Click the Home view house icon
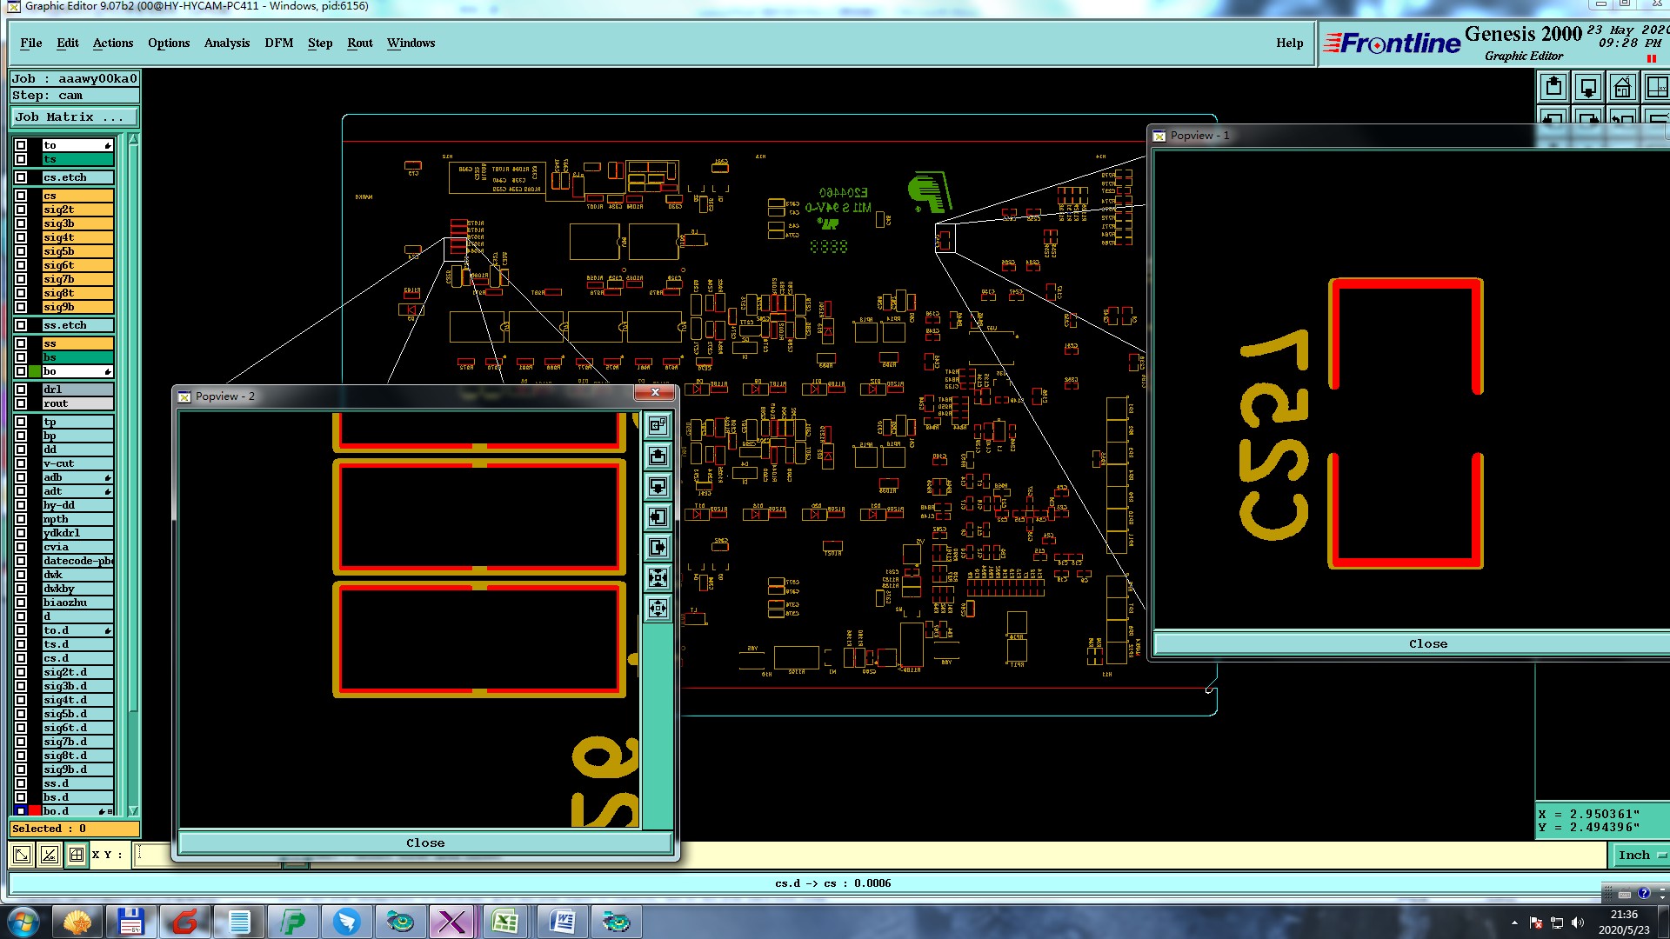This screenshot has height=939, width=1670. pos(1622,87)
